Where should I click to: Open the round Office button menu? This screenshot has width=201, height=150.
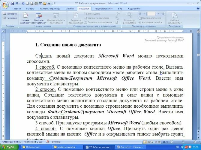5,5
